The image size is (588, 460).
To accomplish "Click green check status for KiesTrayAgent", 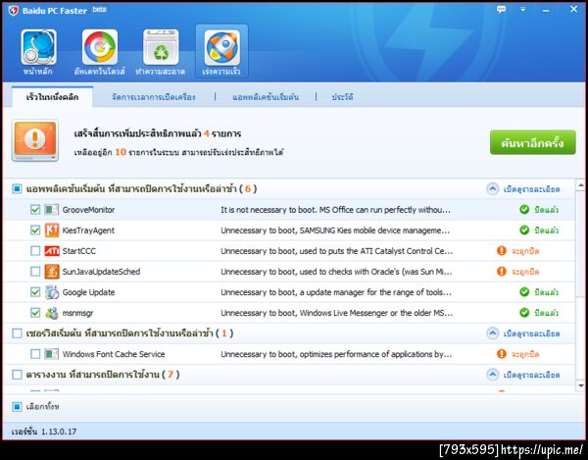I will 524,230.
